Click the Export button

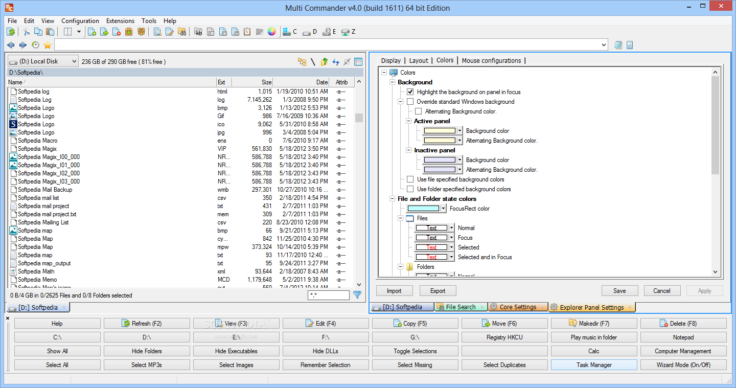coord(438,291)
